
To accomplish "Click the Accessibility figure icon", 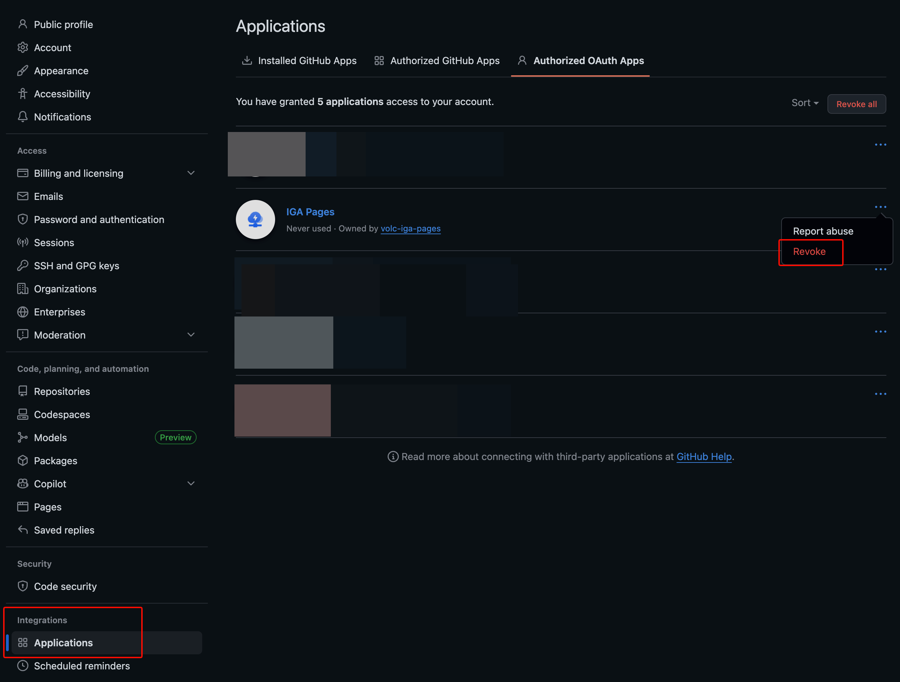I will point(23,94).
